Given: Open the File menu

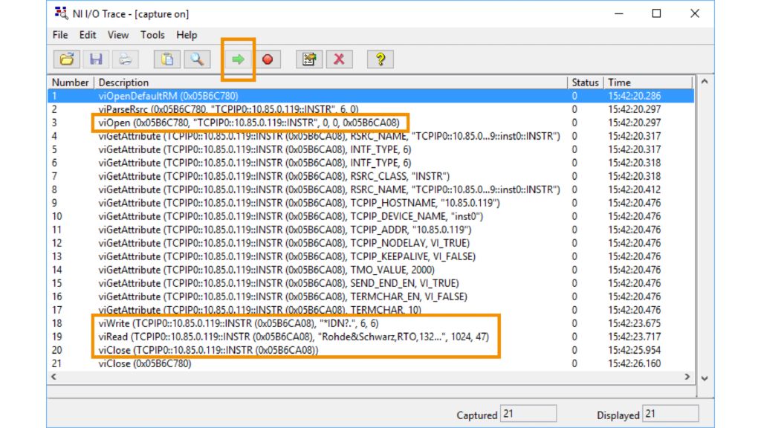Looking at the screenshot, I should [60, 35].
